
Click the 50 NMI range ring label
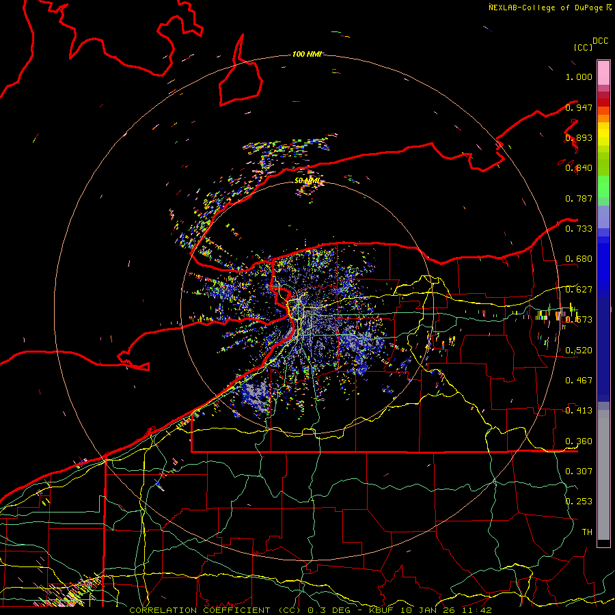(x=307, y=180)
